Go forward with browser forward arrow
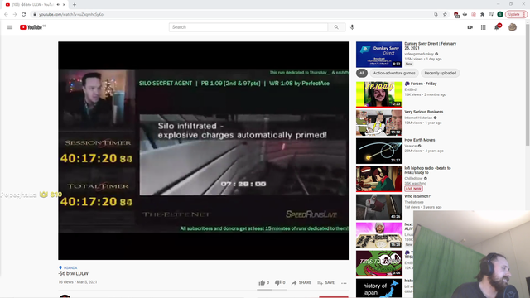Image resolution: width=530 pixels, height=298 pixels. (15, 14)
